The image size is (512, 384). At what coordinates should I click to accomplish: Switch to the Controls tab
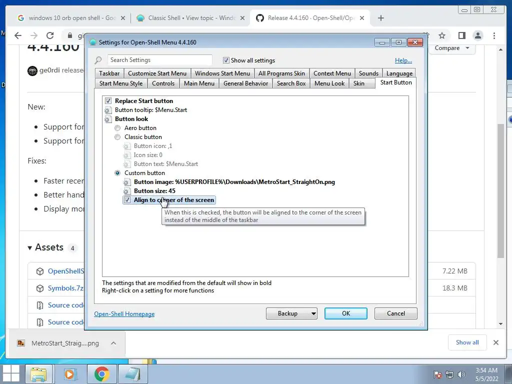(x=163, y=83)
